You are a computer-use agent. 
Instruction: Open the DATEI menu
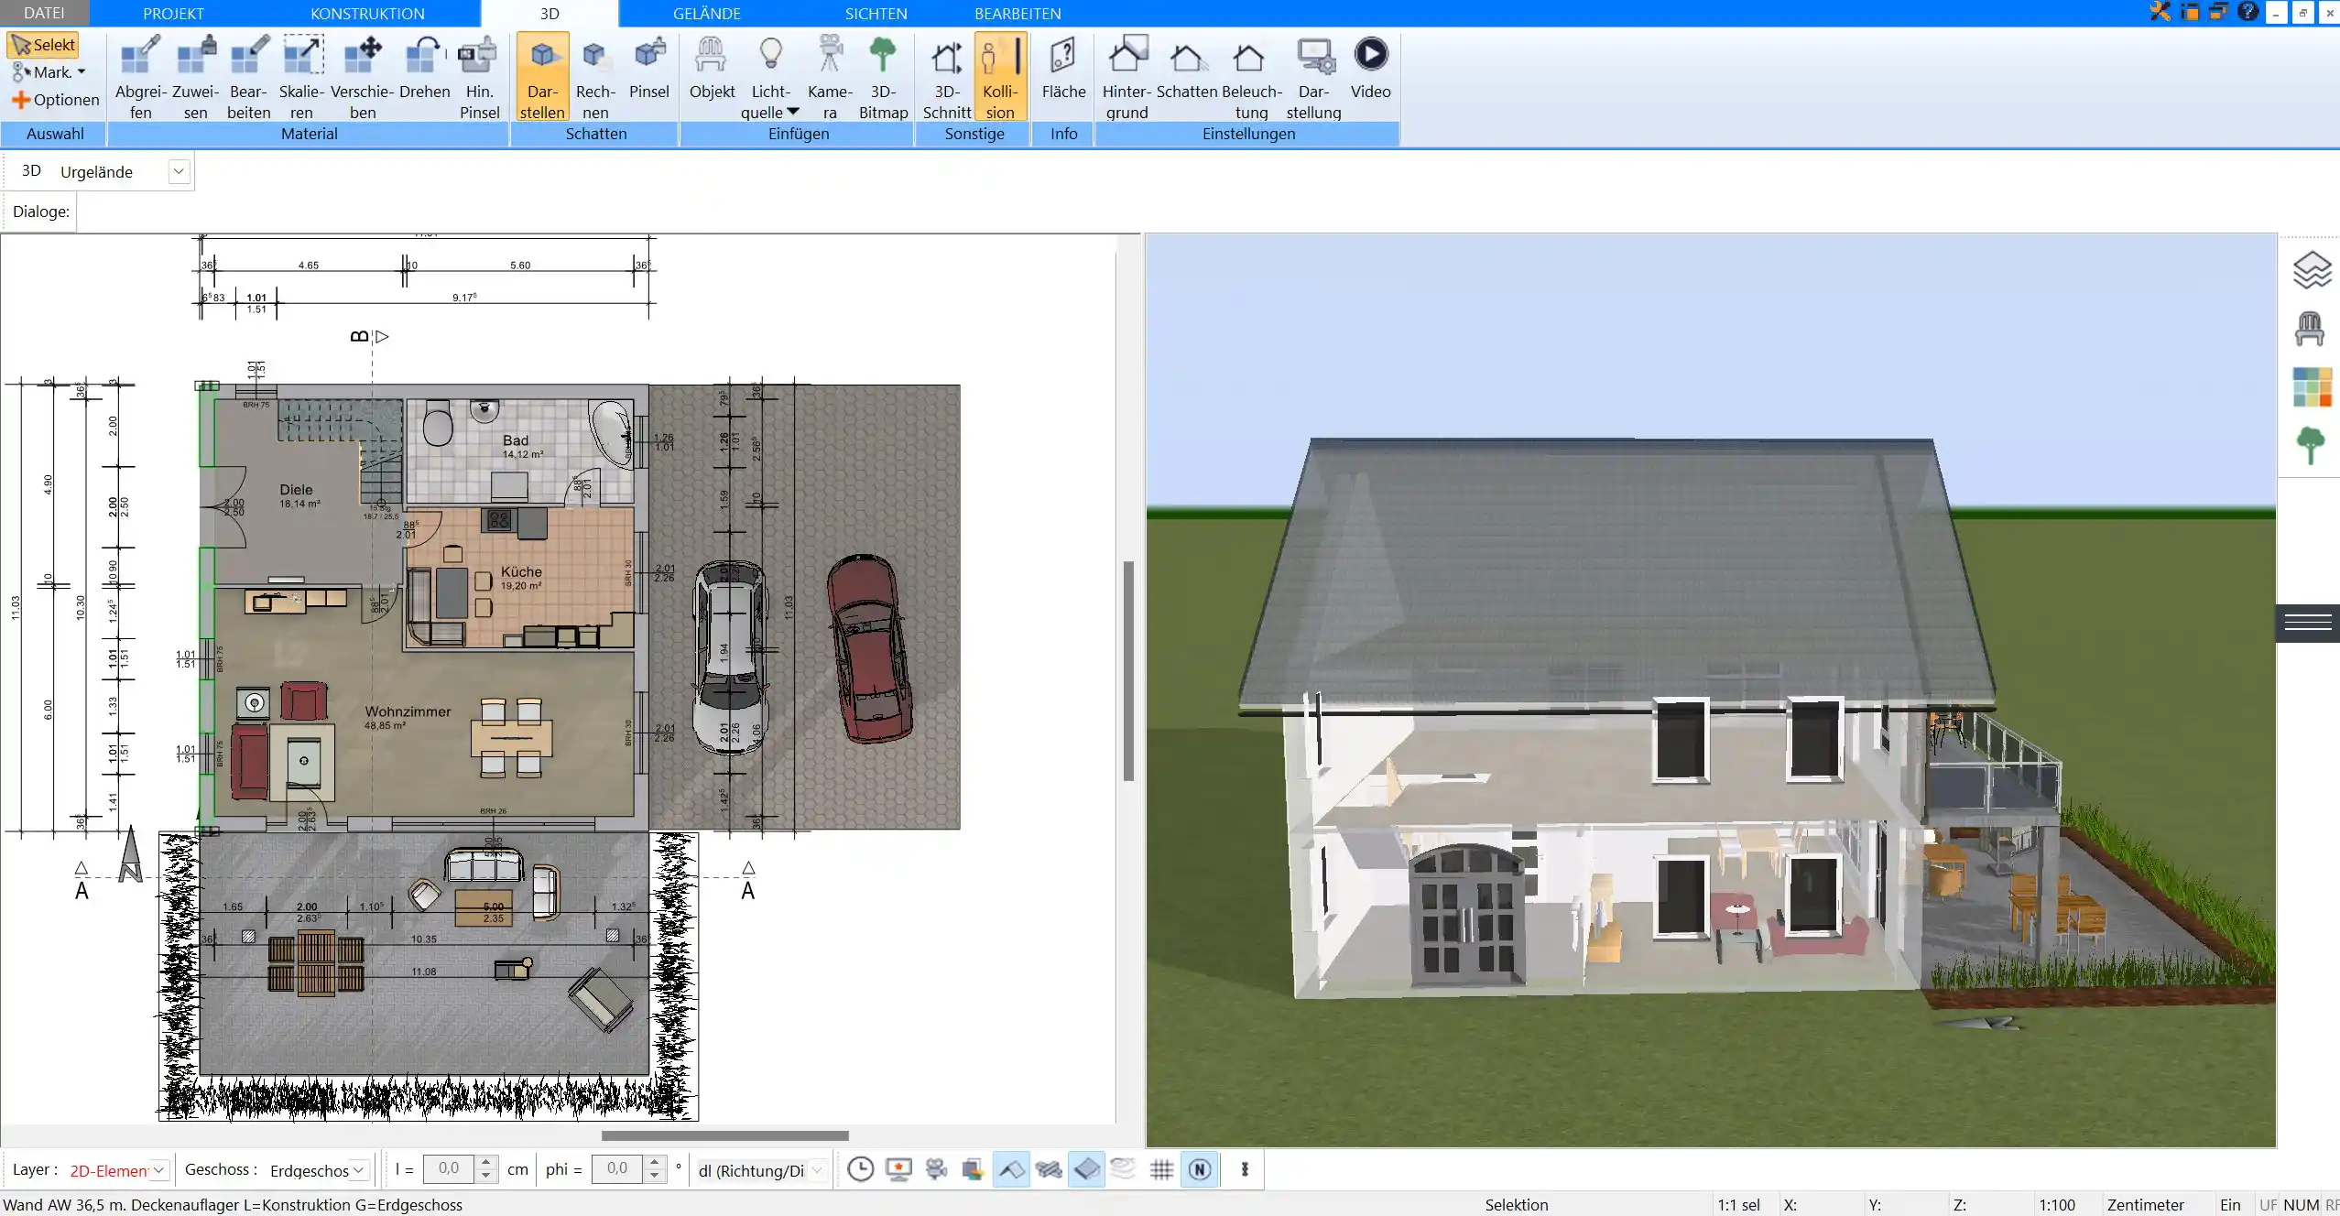click(44, 13)
